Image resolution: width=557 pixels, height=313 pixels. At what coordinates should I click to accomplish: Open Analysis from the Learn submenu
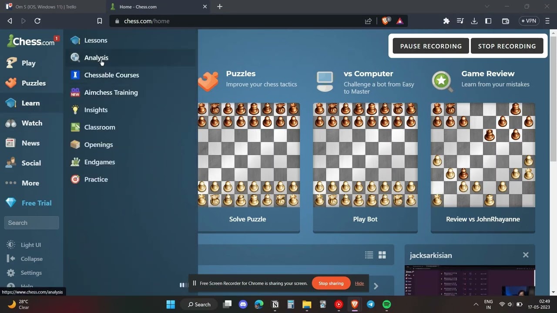click(x=96, y=57)
